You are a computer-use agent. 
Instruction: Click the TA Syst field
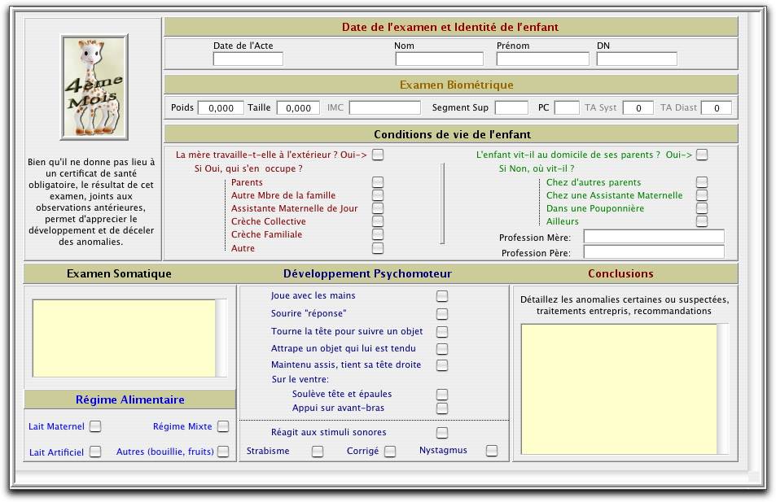tap(638, 108)
